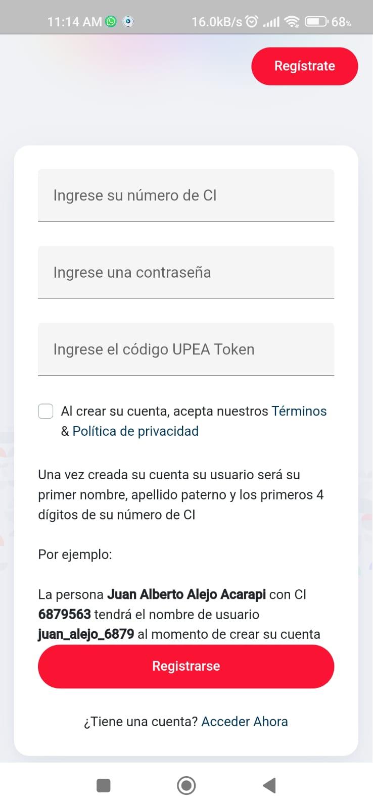This screenshot has width=373, height=808.
Task: Focus the número de CI field
Action: point(186,195)
